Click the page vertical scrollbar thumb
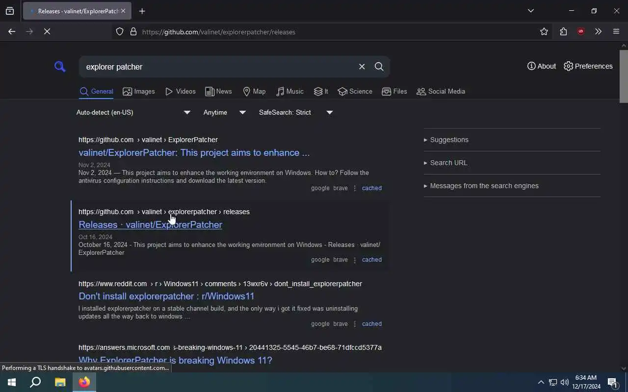Viewport: 628px width, 392px height. 624,76
